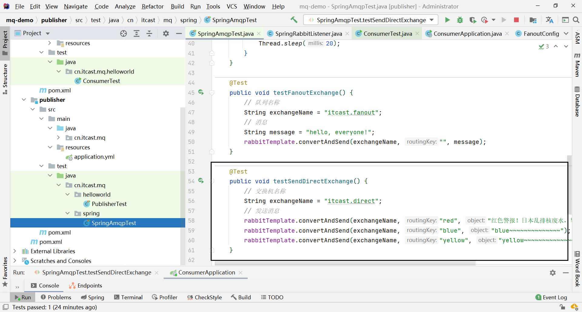Open Search Everywhere magnifier icon
The height and width of the screenshot is (312, 582).
tap(576, 20)
